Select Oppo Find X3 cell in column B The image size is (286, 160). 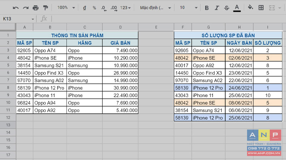pos(50,73)
